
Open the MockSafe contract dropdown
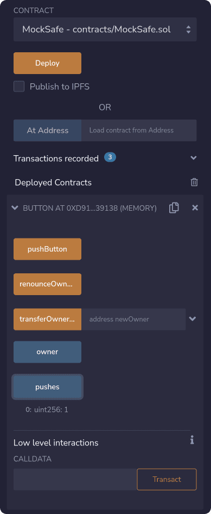(x=105, y=29)
